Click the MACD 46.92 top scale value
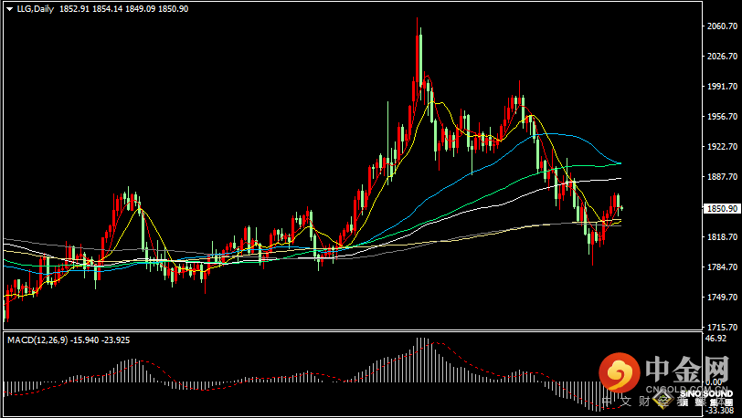This screenshot has height=418, width=742. tap(717, 339)
